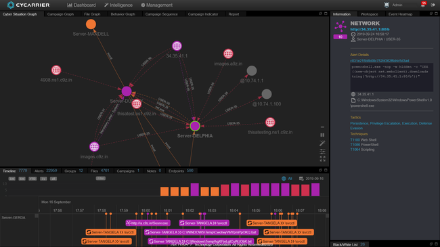The width and height of the screenshot is (440, 247).
Task: Click the Persistence tactic link
Action: pos(359,123)
